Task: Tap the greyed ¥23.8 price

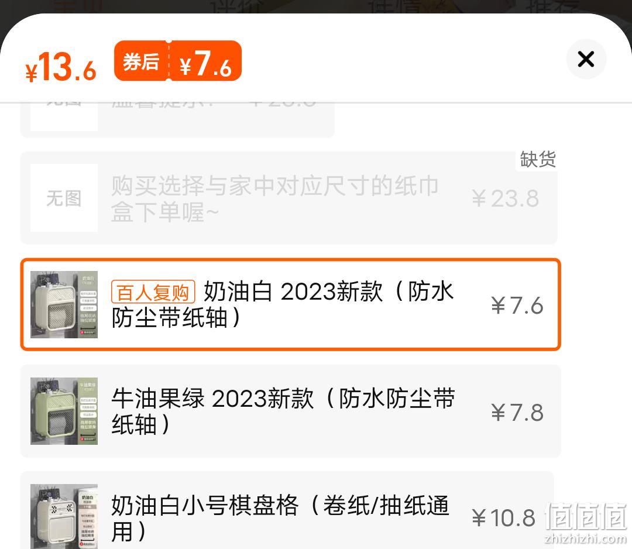Action: [506, 198]
